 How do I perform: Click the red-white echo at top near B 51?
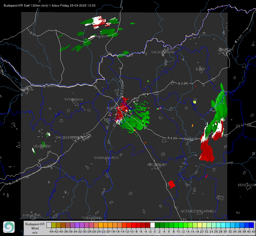[99, 22]
